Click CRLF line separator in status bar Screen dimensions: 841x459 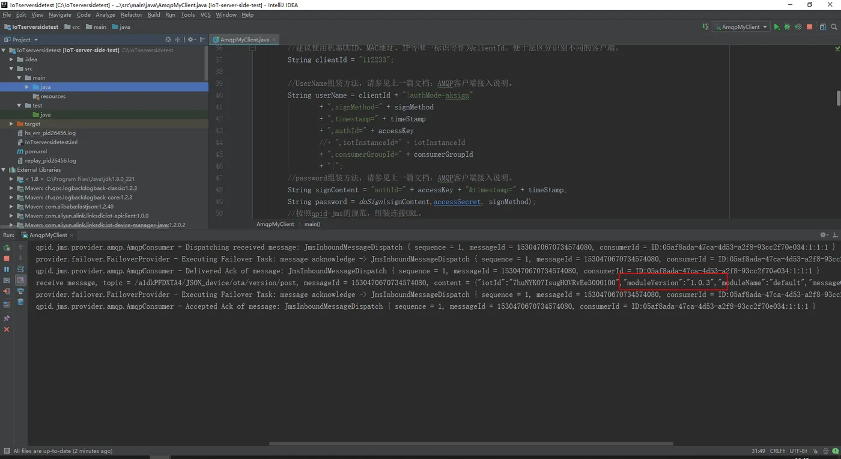coord(777,451)
